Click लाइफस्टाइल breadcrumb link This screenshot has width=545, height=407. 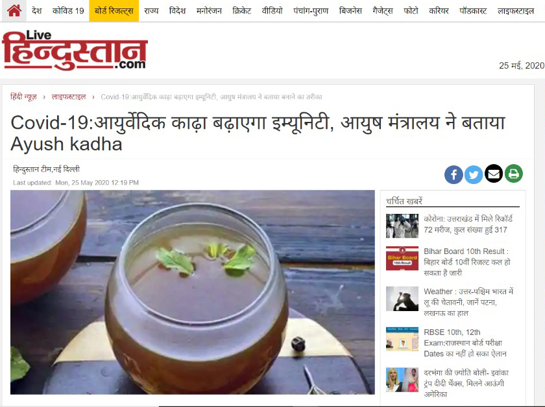(69, 97)
